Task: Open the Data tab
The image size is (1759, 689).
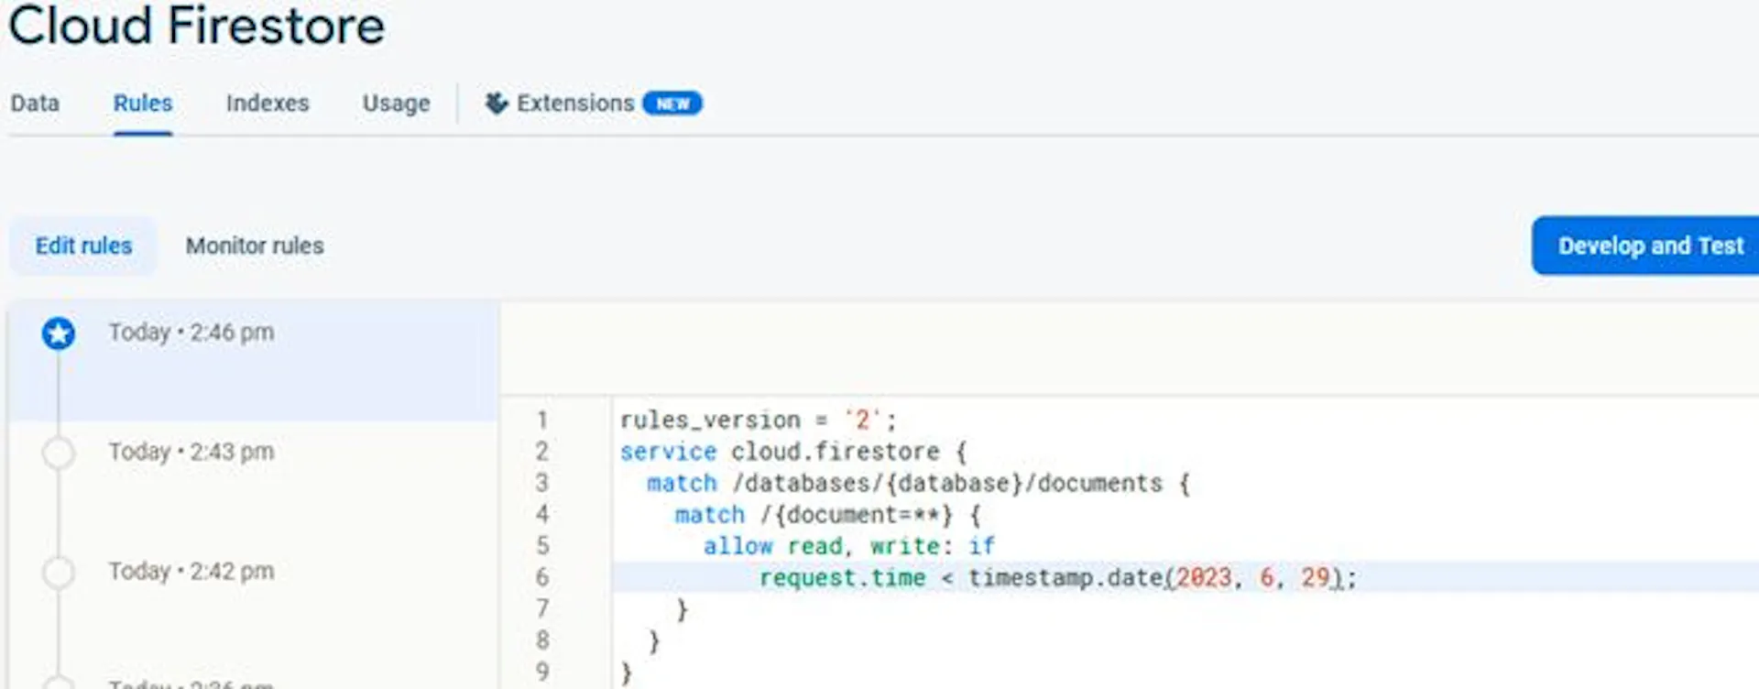Action: point(35,104)
